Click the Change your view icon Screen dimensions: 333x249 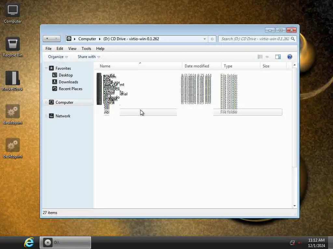click(260, 57)
